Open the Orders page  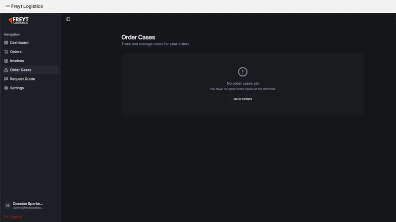(30, 52)
